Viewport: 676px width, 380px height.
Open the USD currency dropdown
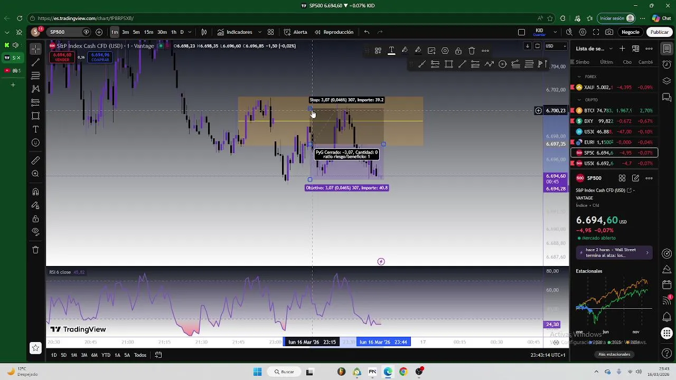[x=556, y=46]
